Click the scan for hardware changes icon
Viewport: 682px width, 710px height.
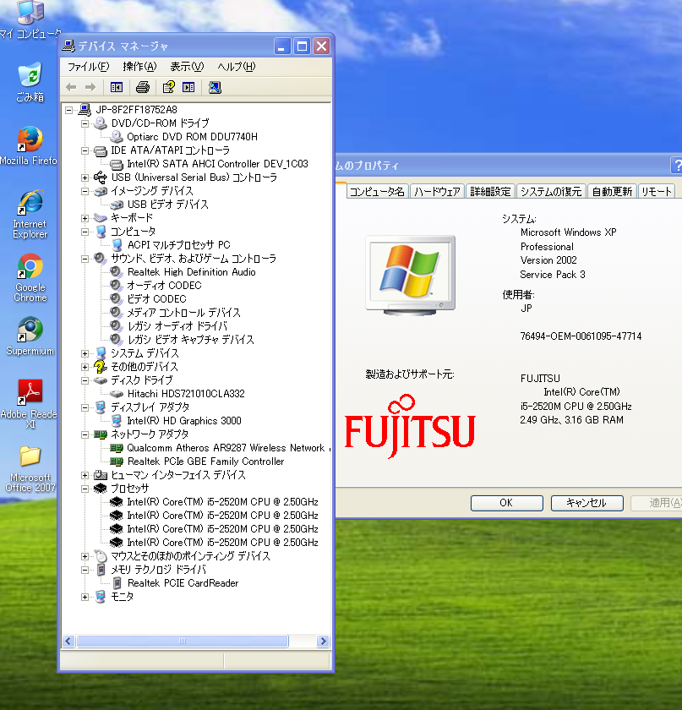[215, 87]
